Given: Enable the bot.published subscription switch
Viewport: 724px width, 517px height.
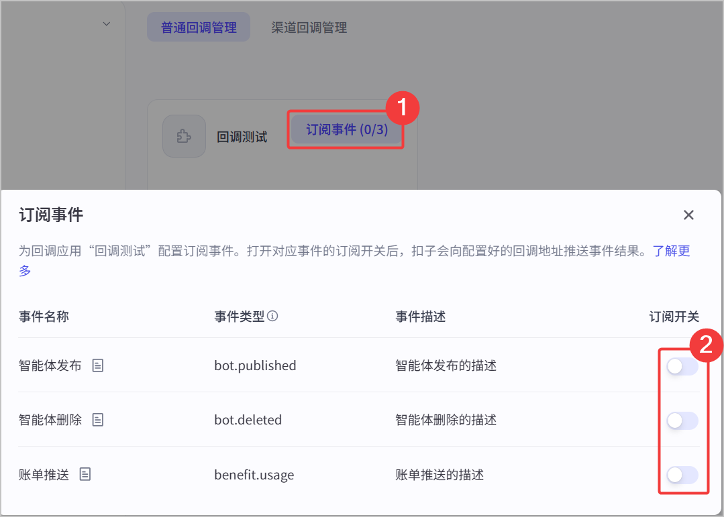Looking at the screenshot, I should pos(682,367).
